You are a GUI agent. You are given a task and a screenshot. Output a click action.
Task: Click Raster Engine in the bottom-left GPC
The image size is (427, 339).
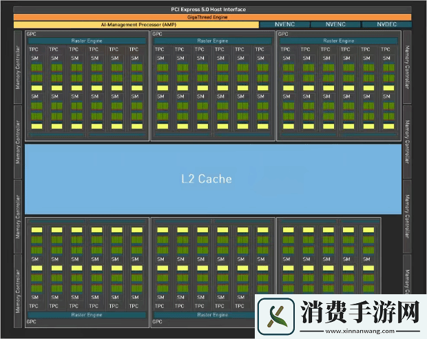click(87, 315)
